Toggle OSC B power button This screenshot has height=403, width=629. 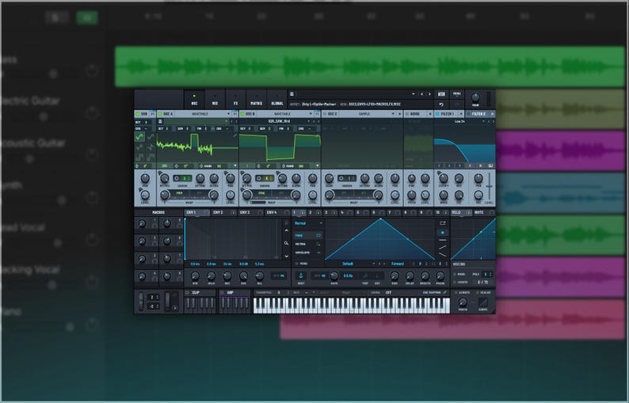tap(242, 114)
